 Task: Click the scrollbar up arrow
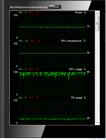click(x=97, y=13)
